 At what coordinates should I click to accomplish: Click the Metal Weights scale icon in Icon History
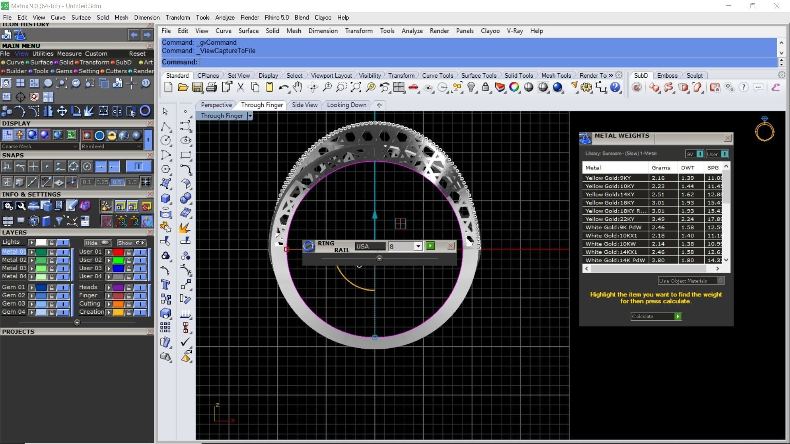[19, 35]
